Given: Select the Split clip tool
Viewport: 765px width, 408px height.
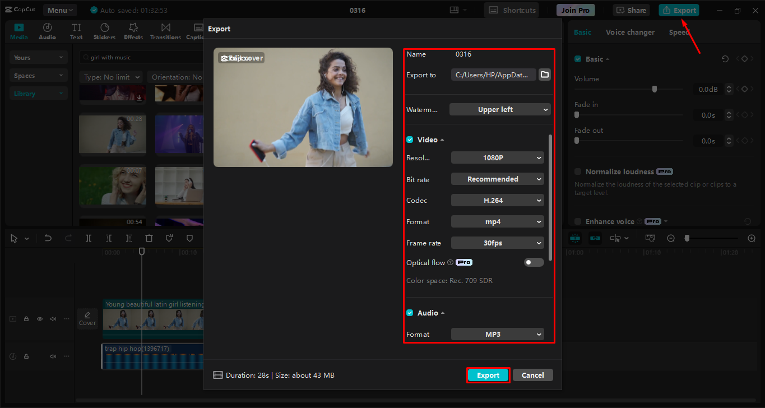Looking at the screenshot, I should pyautogui.click(x=88, y=238).
